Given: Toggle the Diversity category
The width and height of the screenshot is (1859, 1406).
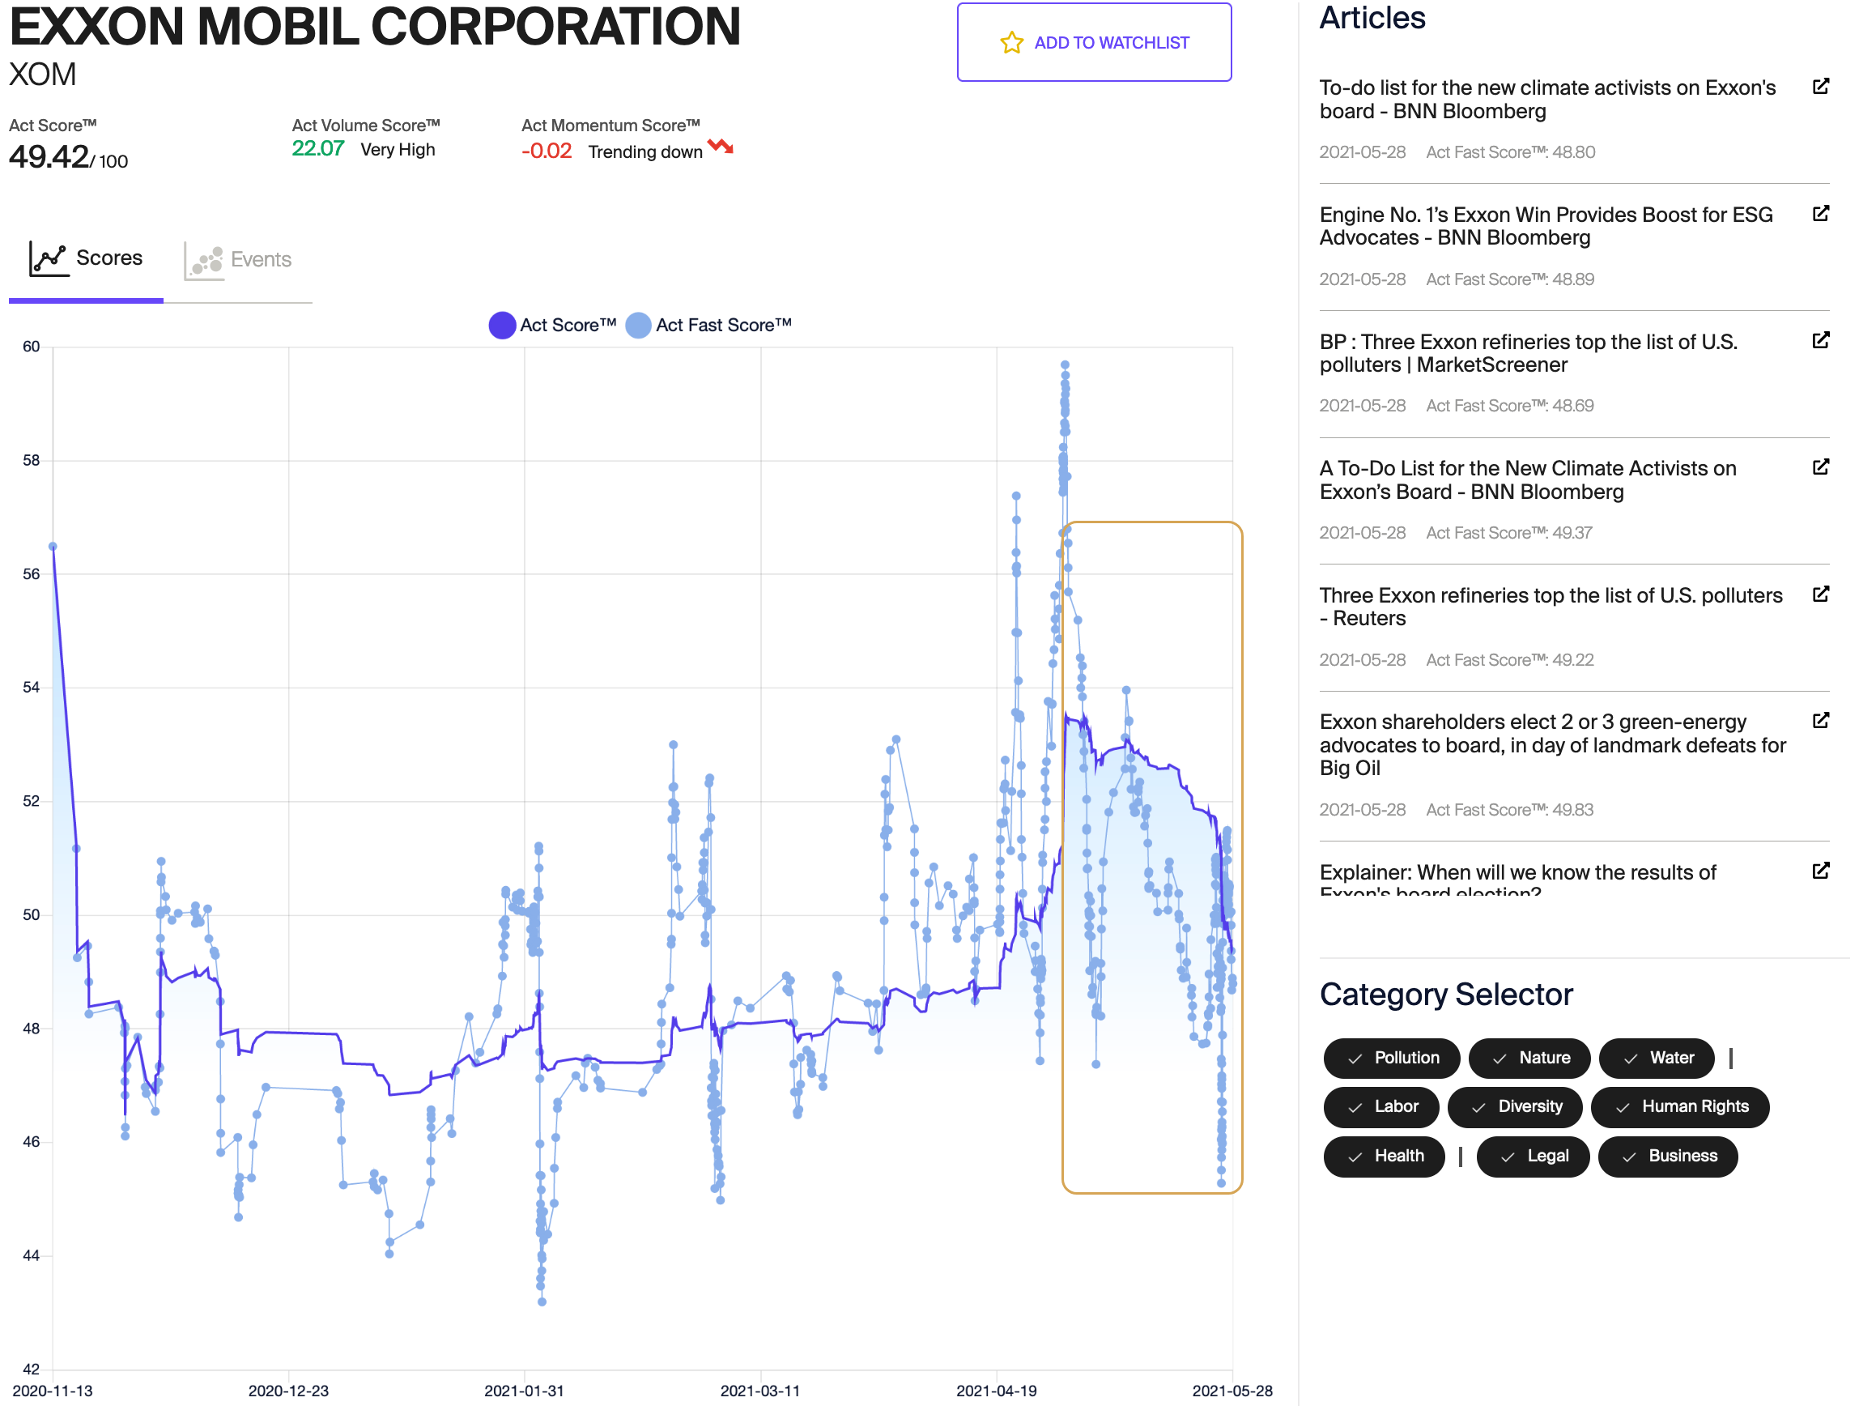Looking at the screenshot, I should click(x=1514, y=1107).
